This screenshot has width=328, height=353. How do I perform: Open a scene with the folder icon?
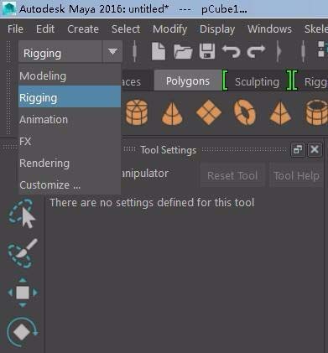coord(183,52)
